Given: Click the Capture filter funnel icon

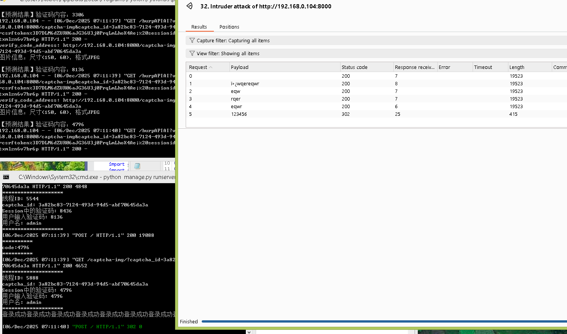Looking at the screenshot, I should tap(192, 40).
